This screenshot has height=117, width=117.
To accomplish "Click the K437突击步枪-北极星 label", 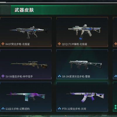I will (18, 44).
